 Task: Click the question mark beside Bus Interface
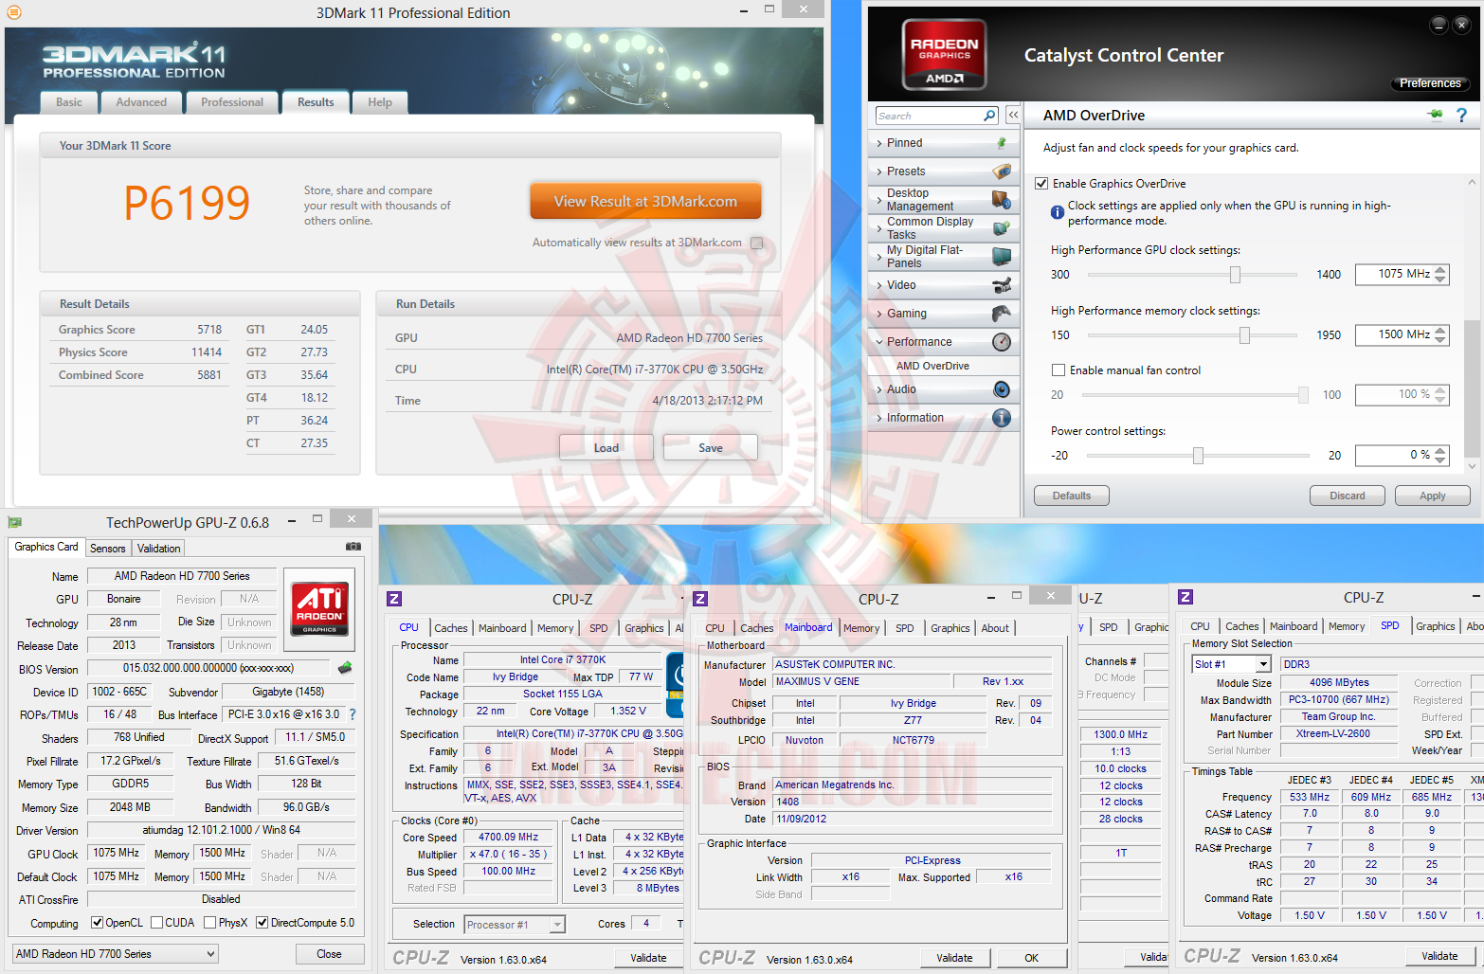coord(353,714)
